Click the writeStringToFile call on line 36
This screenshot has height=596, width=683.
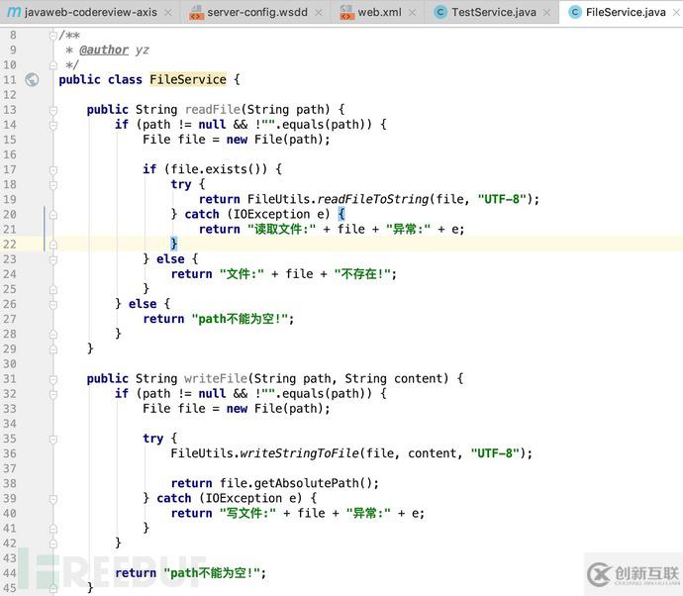click(x=300, y=453)
